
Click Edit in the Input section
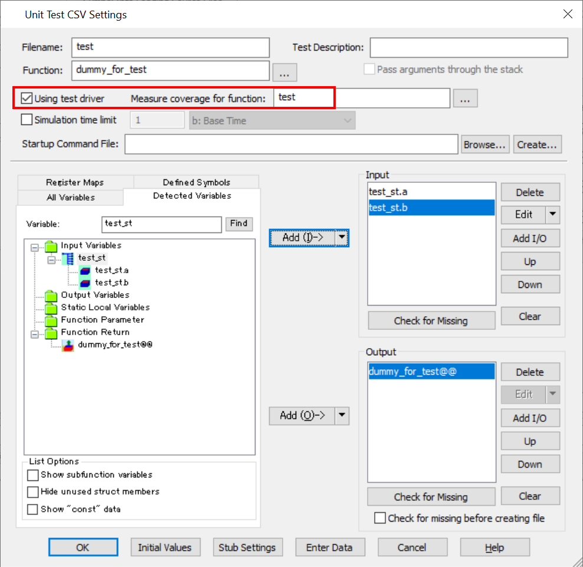(523, 214)
